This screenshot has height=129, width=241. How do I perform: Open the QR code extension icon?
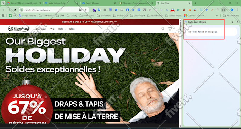[144, 10]
